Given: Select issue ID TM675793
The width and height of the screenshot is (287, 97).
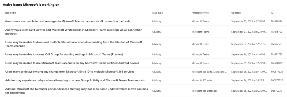Looking at the screenshot, I should click(x=277, y=32).
